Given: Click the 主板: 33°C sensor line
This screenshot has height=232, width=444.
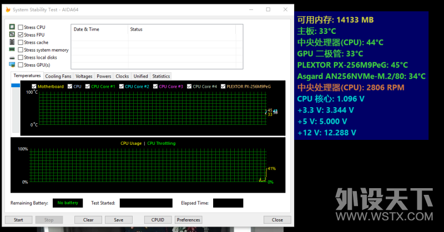Looking at the screenshot, I should pyautogui.click(x=316, y=31).
